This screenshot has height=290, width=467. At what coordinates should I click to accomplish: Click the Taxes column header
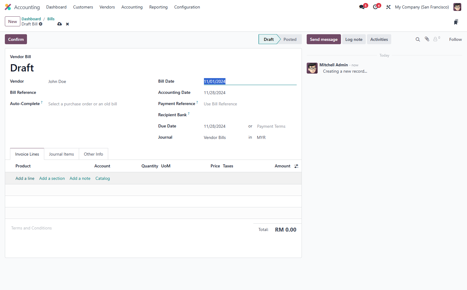[228, 166]
